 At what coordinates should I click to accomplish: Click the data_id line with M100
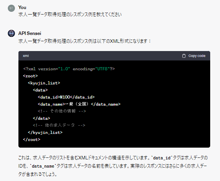click(66, 97)
